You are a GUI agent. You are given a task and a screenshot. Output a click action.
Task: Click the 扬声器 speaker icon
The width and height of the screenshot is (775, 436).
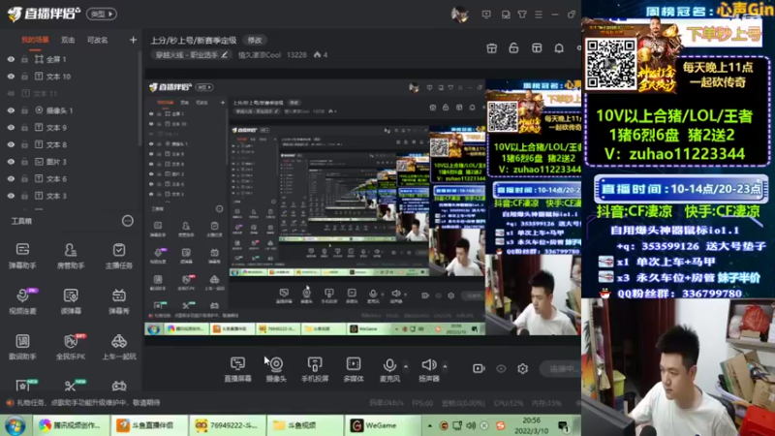(428, 365)
